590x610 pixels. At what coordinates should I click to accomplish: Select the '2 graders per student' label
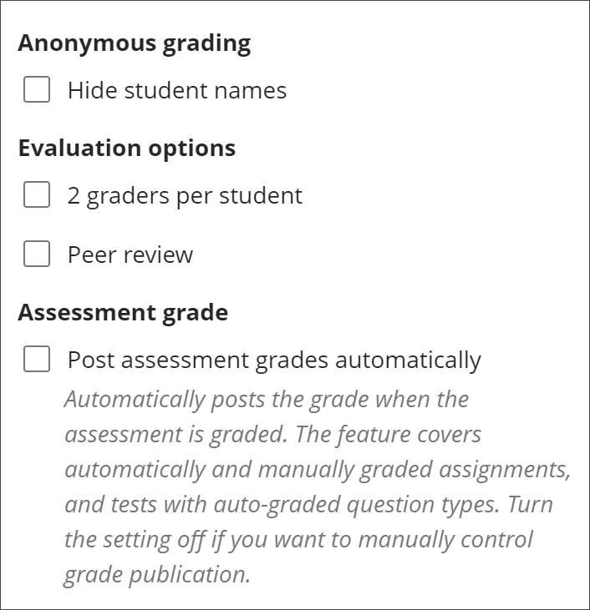tap(185, 195)
